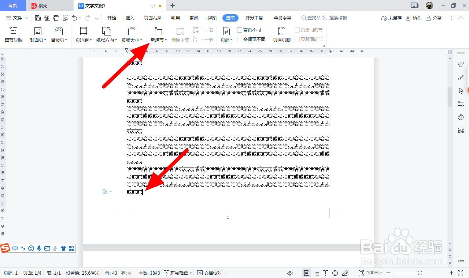The image size is (469, 278).
Task: Click the full screen icon in status bar
Action: click(461, 273)
